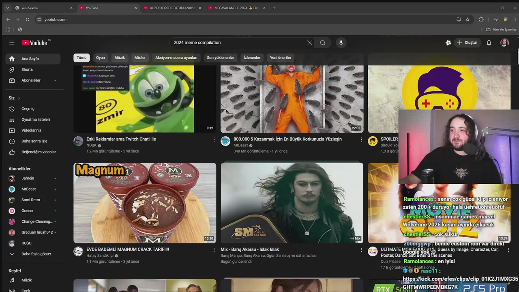Click the YouTube logo
The height and width of the screenshot is (292, 519).
[34, 43]
